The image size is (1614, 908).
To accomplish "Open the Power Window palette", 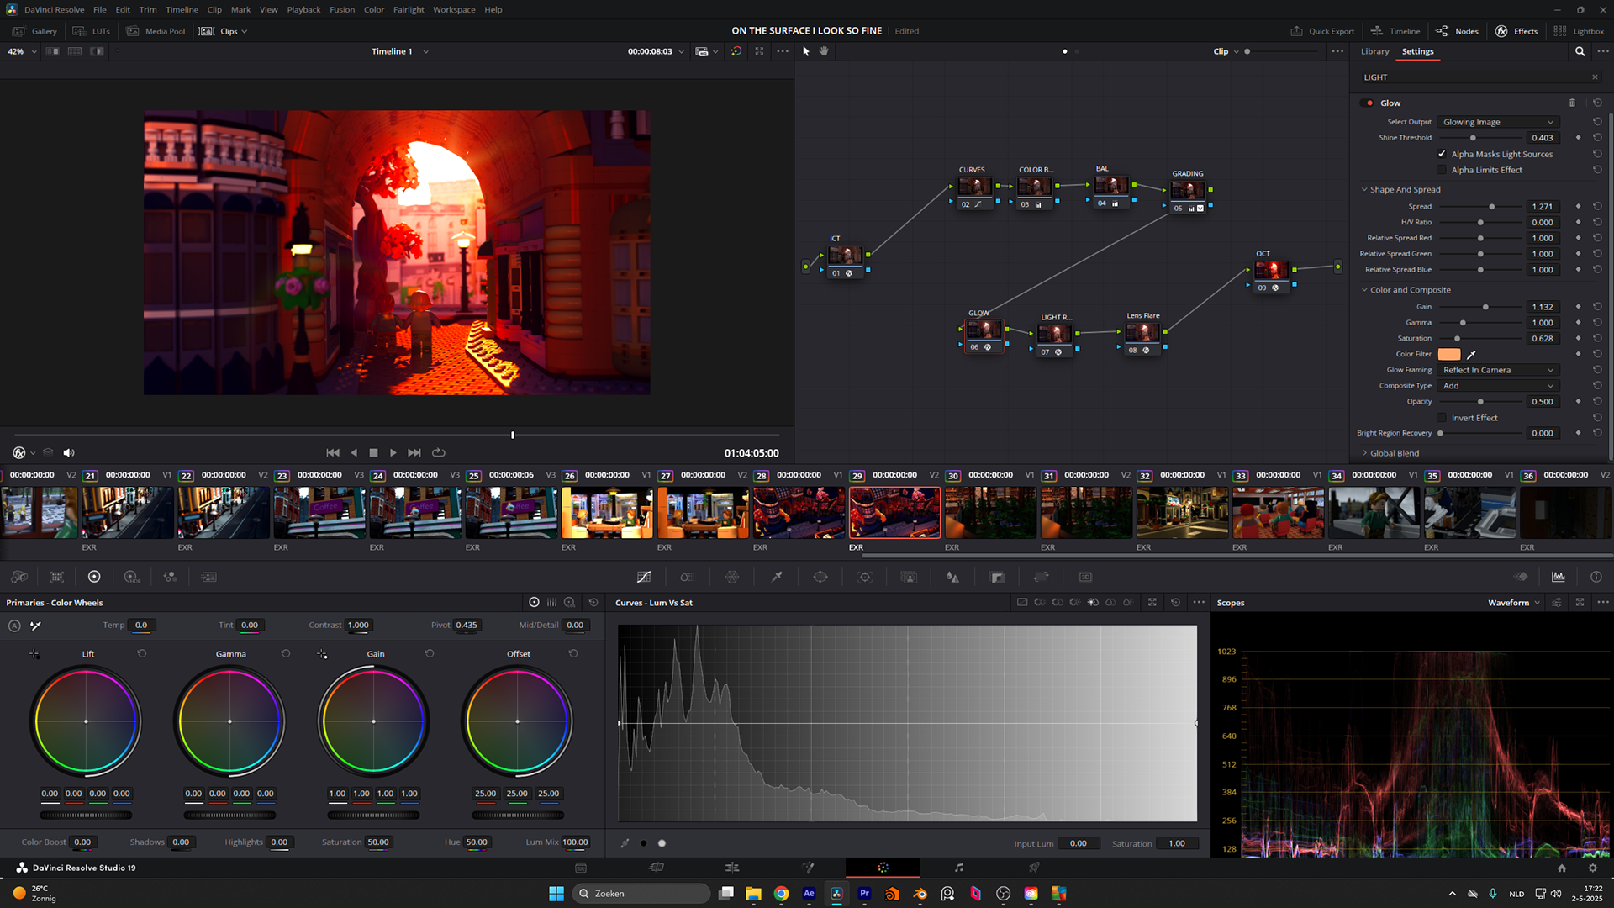I will 820,577.
